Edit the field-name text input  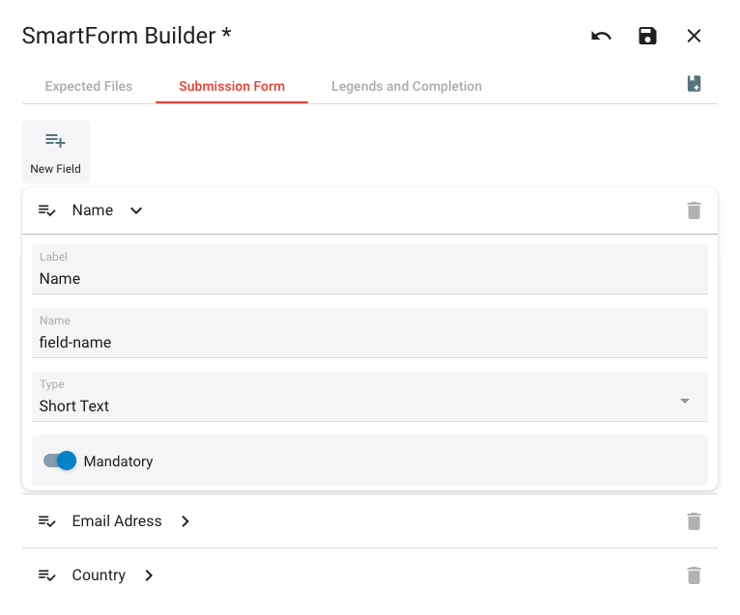tap(369, 343)
